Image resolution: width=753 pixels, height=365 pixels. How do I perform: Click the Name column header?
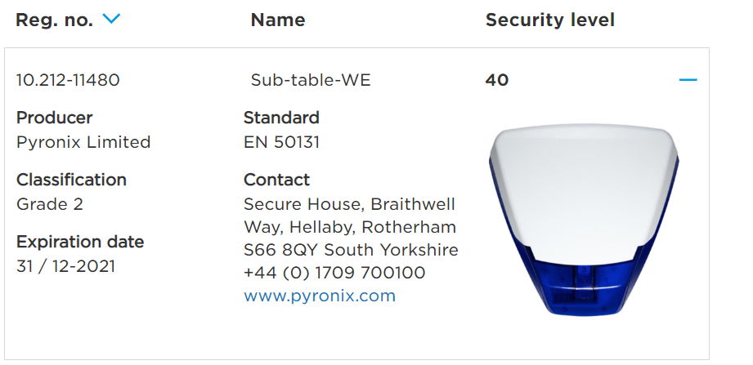click(x=277, y=20)
